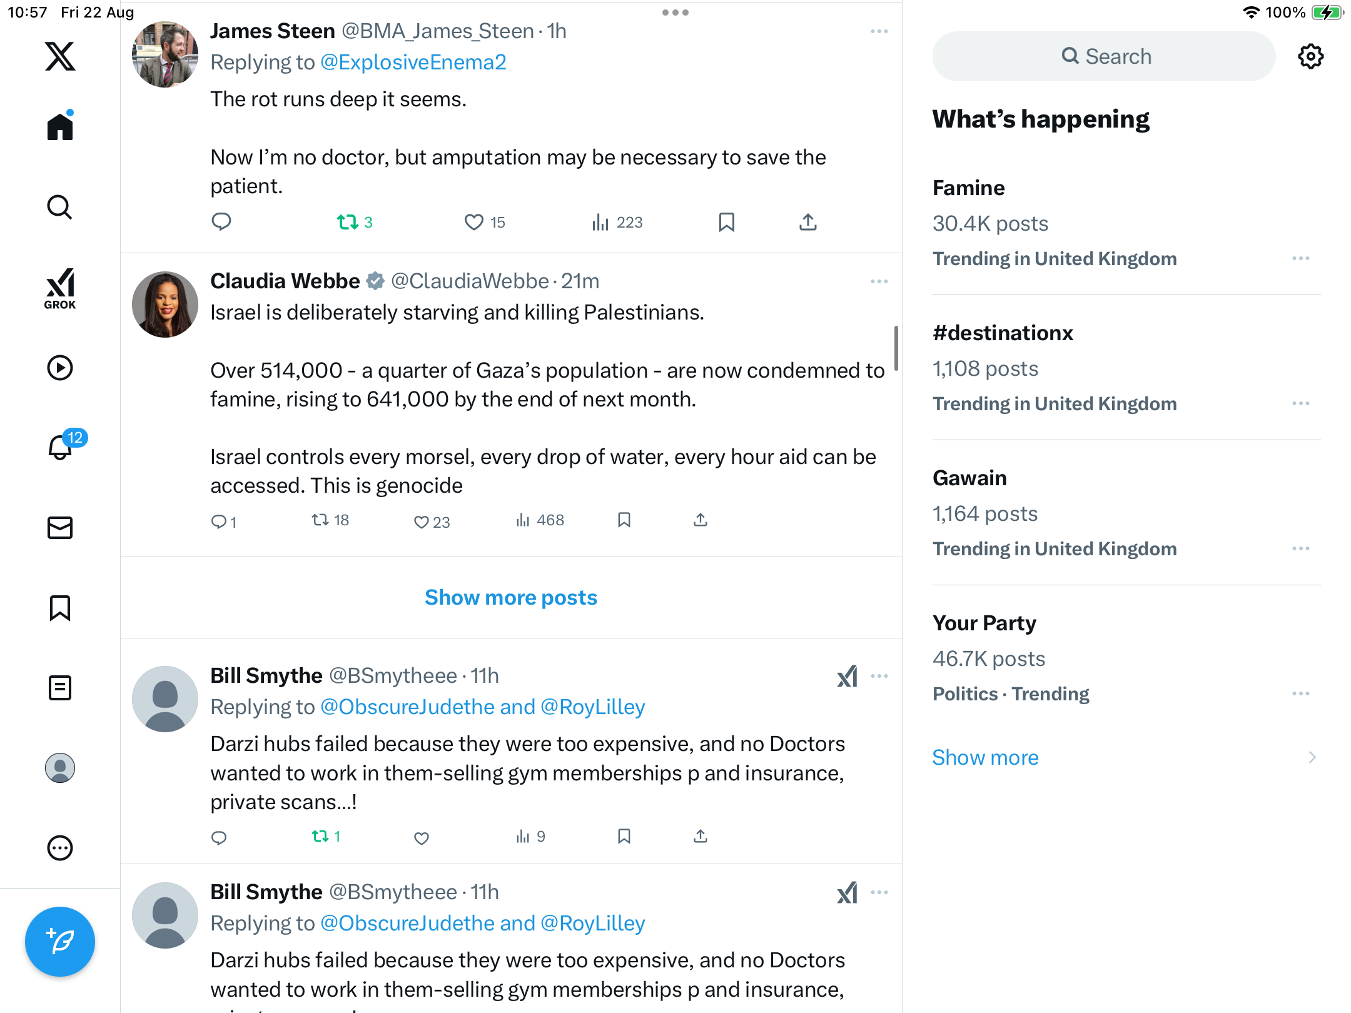
Task: Share Claudia Webbe's post
Action: point(701,520)
